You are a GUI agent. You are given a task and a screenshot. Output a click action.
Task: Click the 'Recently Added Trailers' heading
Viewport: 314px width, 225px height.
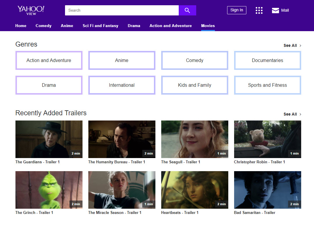click(51, 113)
